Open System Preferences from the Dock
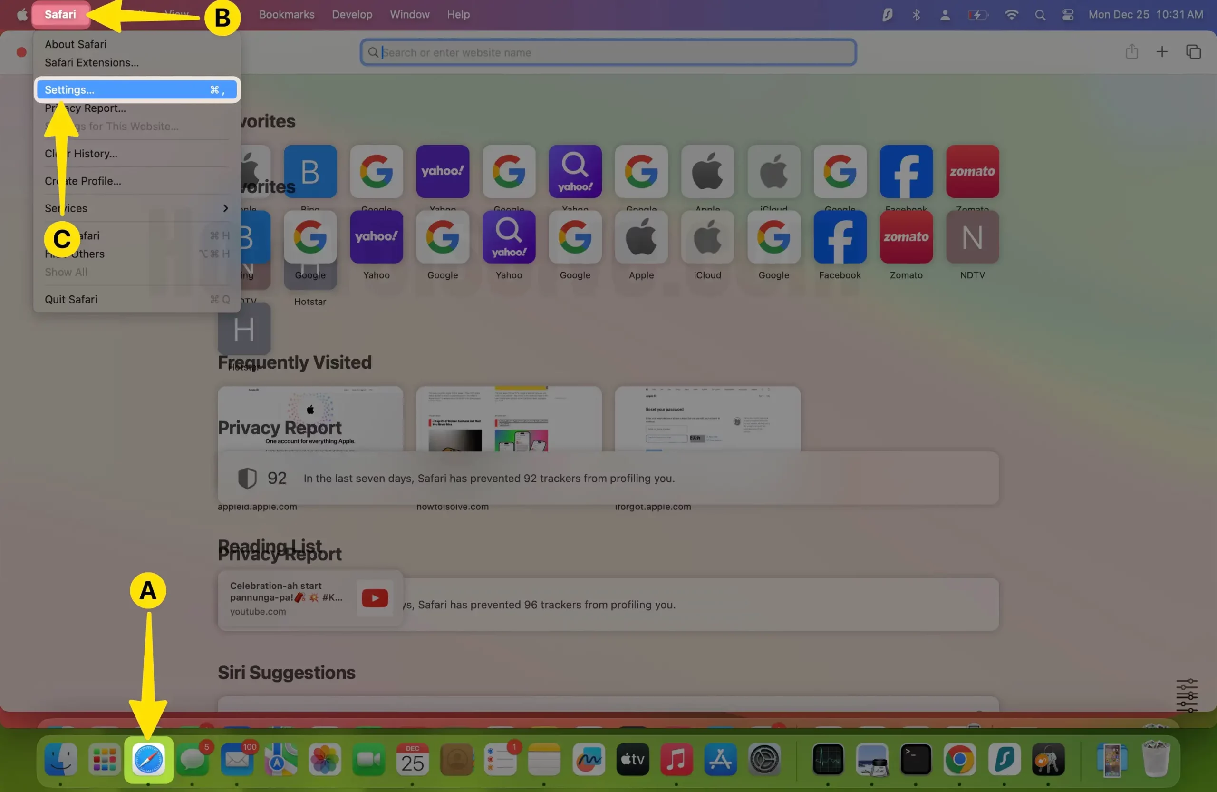Image resolution: width=1217 pixels, height=792 pixels. pos(764,758)
